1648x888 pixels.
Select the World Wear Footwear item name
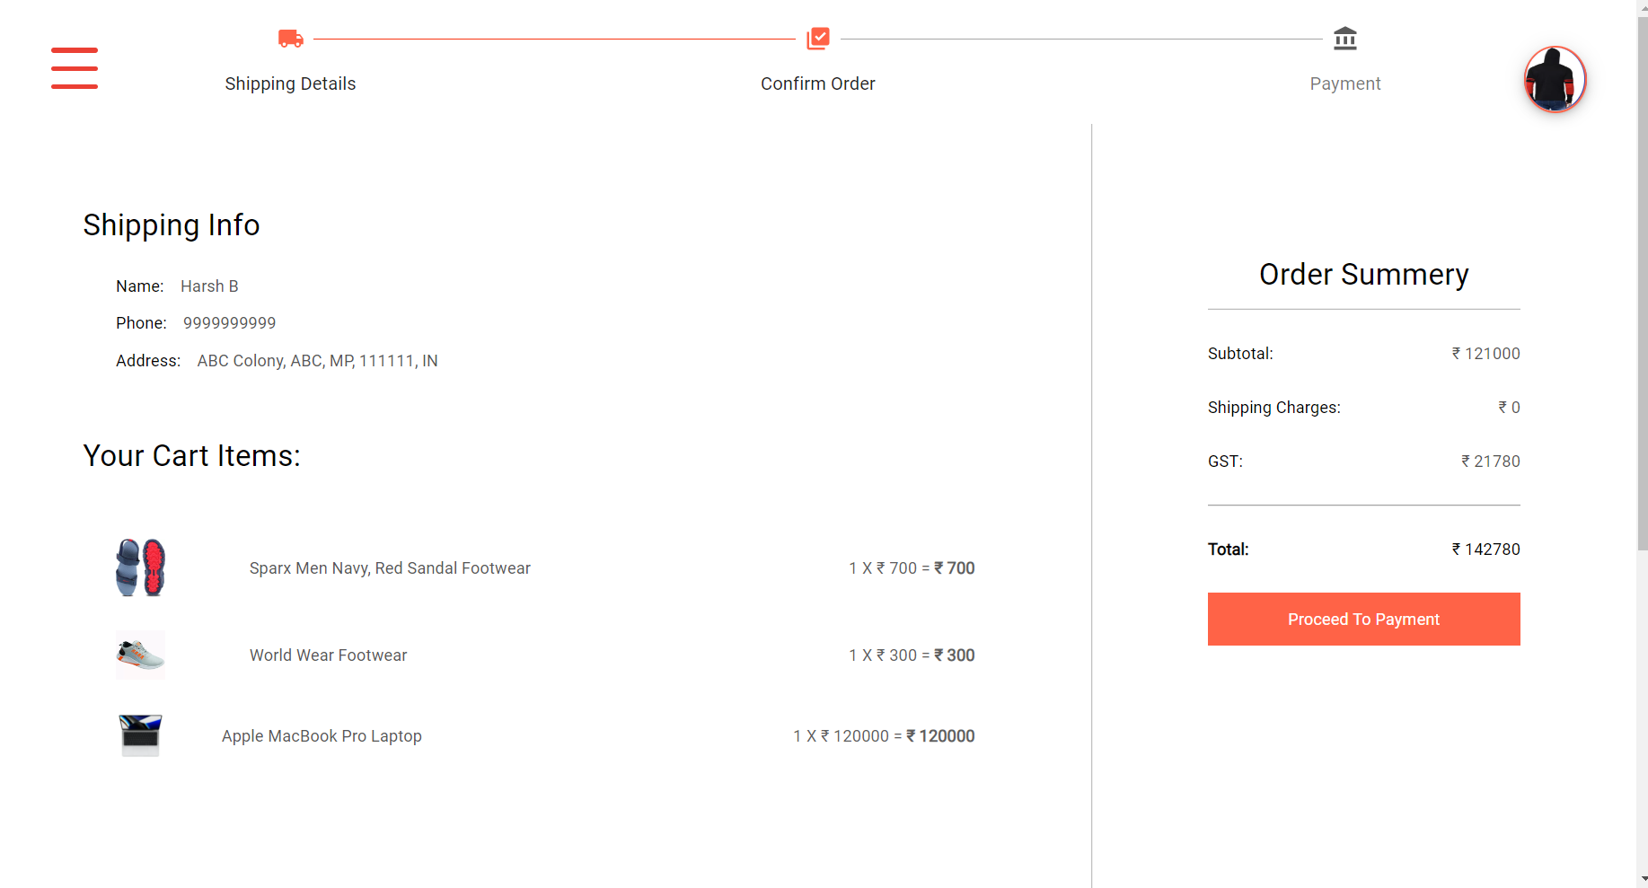(x=328, y=655)
